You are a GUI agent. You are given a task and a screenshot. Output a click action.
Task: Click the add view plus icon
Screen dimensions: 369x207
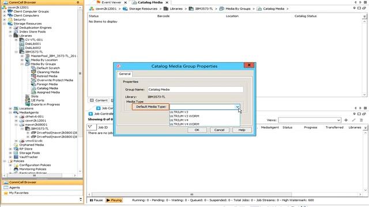[346, 120]
